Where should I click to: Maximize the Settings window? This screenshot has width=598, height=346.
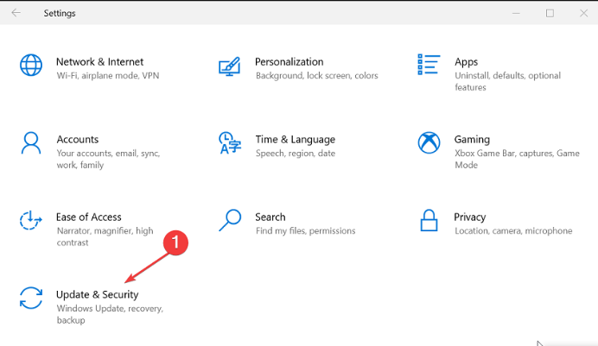550,13
